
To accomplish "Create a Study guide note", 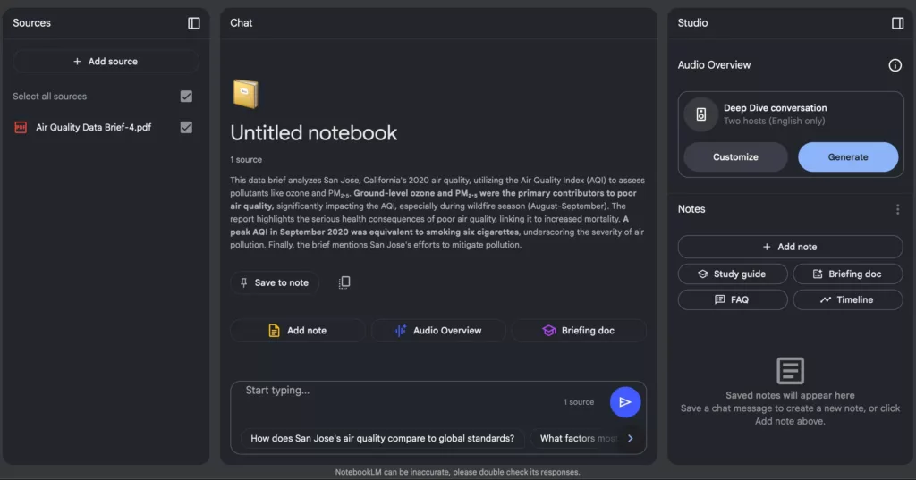I will [x=733, y=274].
